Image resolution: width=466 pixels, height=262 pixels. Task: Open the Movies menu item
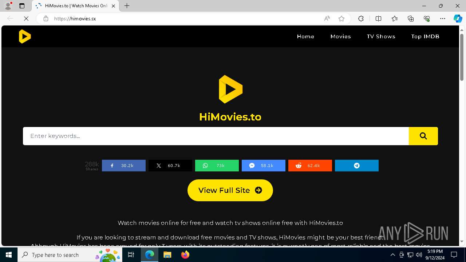[x=341, y=36]
